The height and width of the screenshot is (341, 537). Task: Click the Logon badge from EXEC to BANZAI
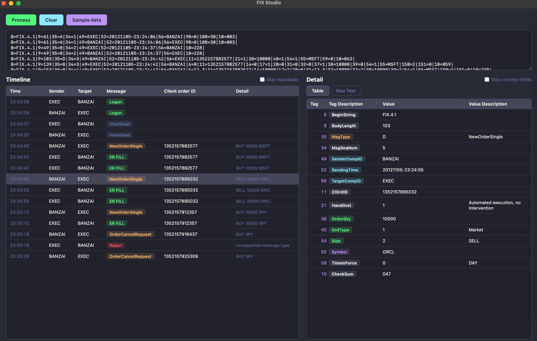(115, 102)
